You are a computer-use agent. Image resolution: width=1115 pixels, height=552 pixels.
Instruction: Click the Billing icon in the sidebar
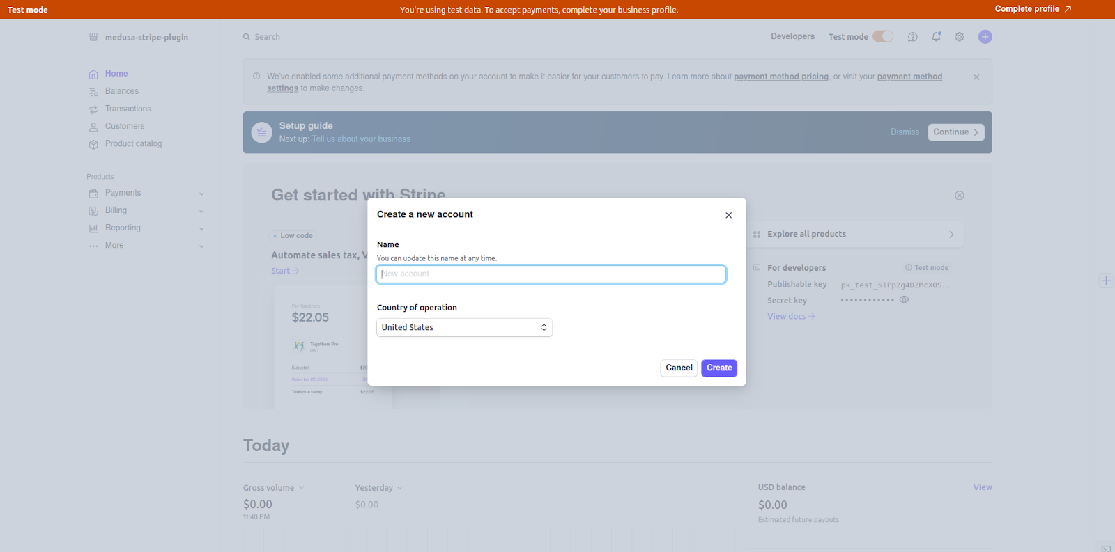pyautogui.click(x=93, y=211)
